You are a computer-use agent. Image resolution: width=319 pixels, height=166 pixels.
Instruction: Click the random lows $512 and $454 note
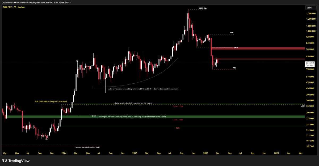click(144, 89)
